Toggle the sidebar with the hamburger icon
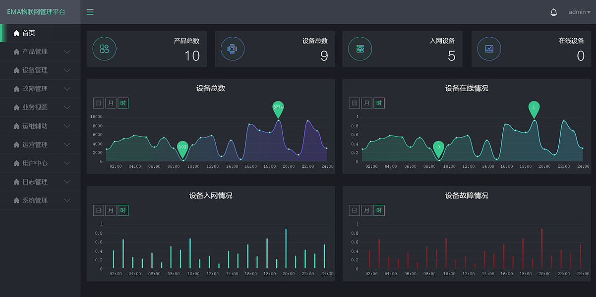 pyautogui.click(x=90, y=12)
